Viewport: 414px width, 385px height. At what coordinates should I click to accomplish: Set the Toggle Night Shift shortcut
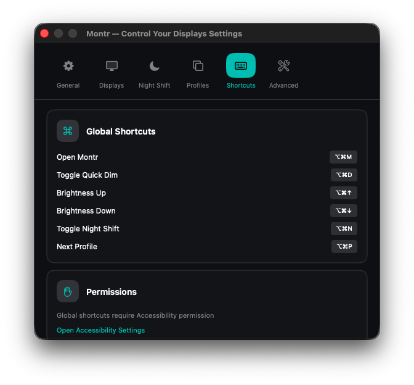point(344,229)
